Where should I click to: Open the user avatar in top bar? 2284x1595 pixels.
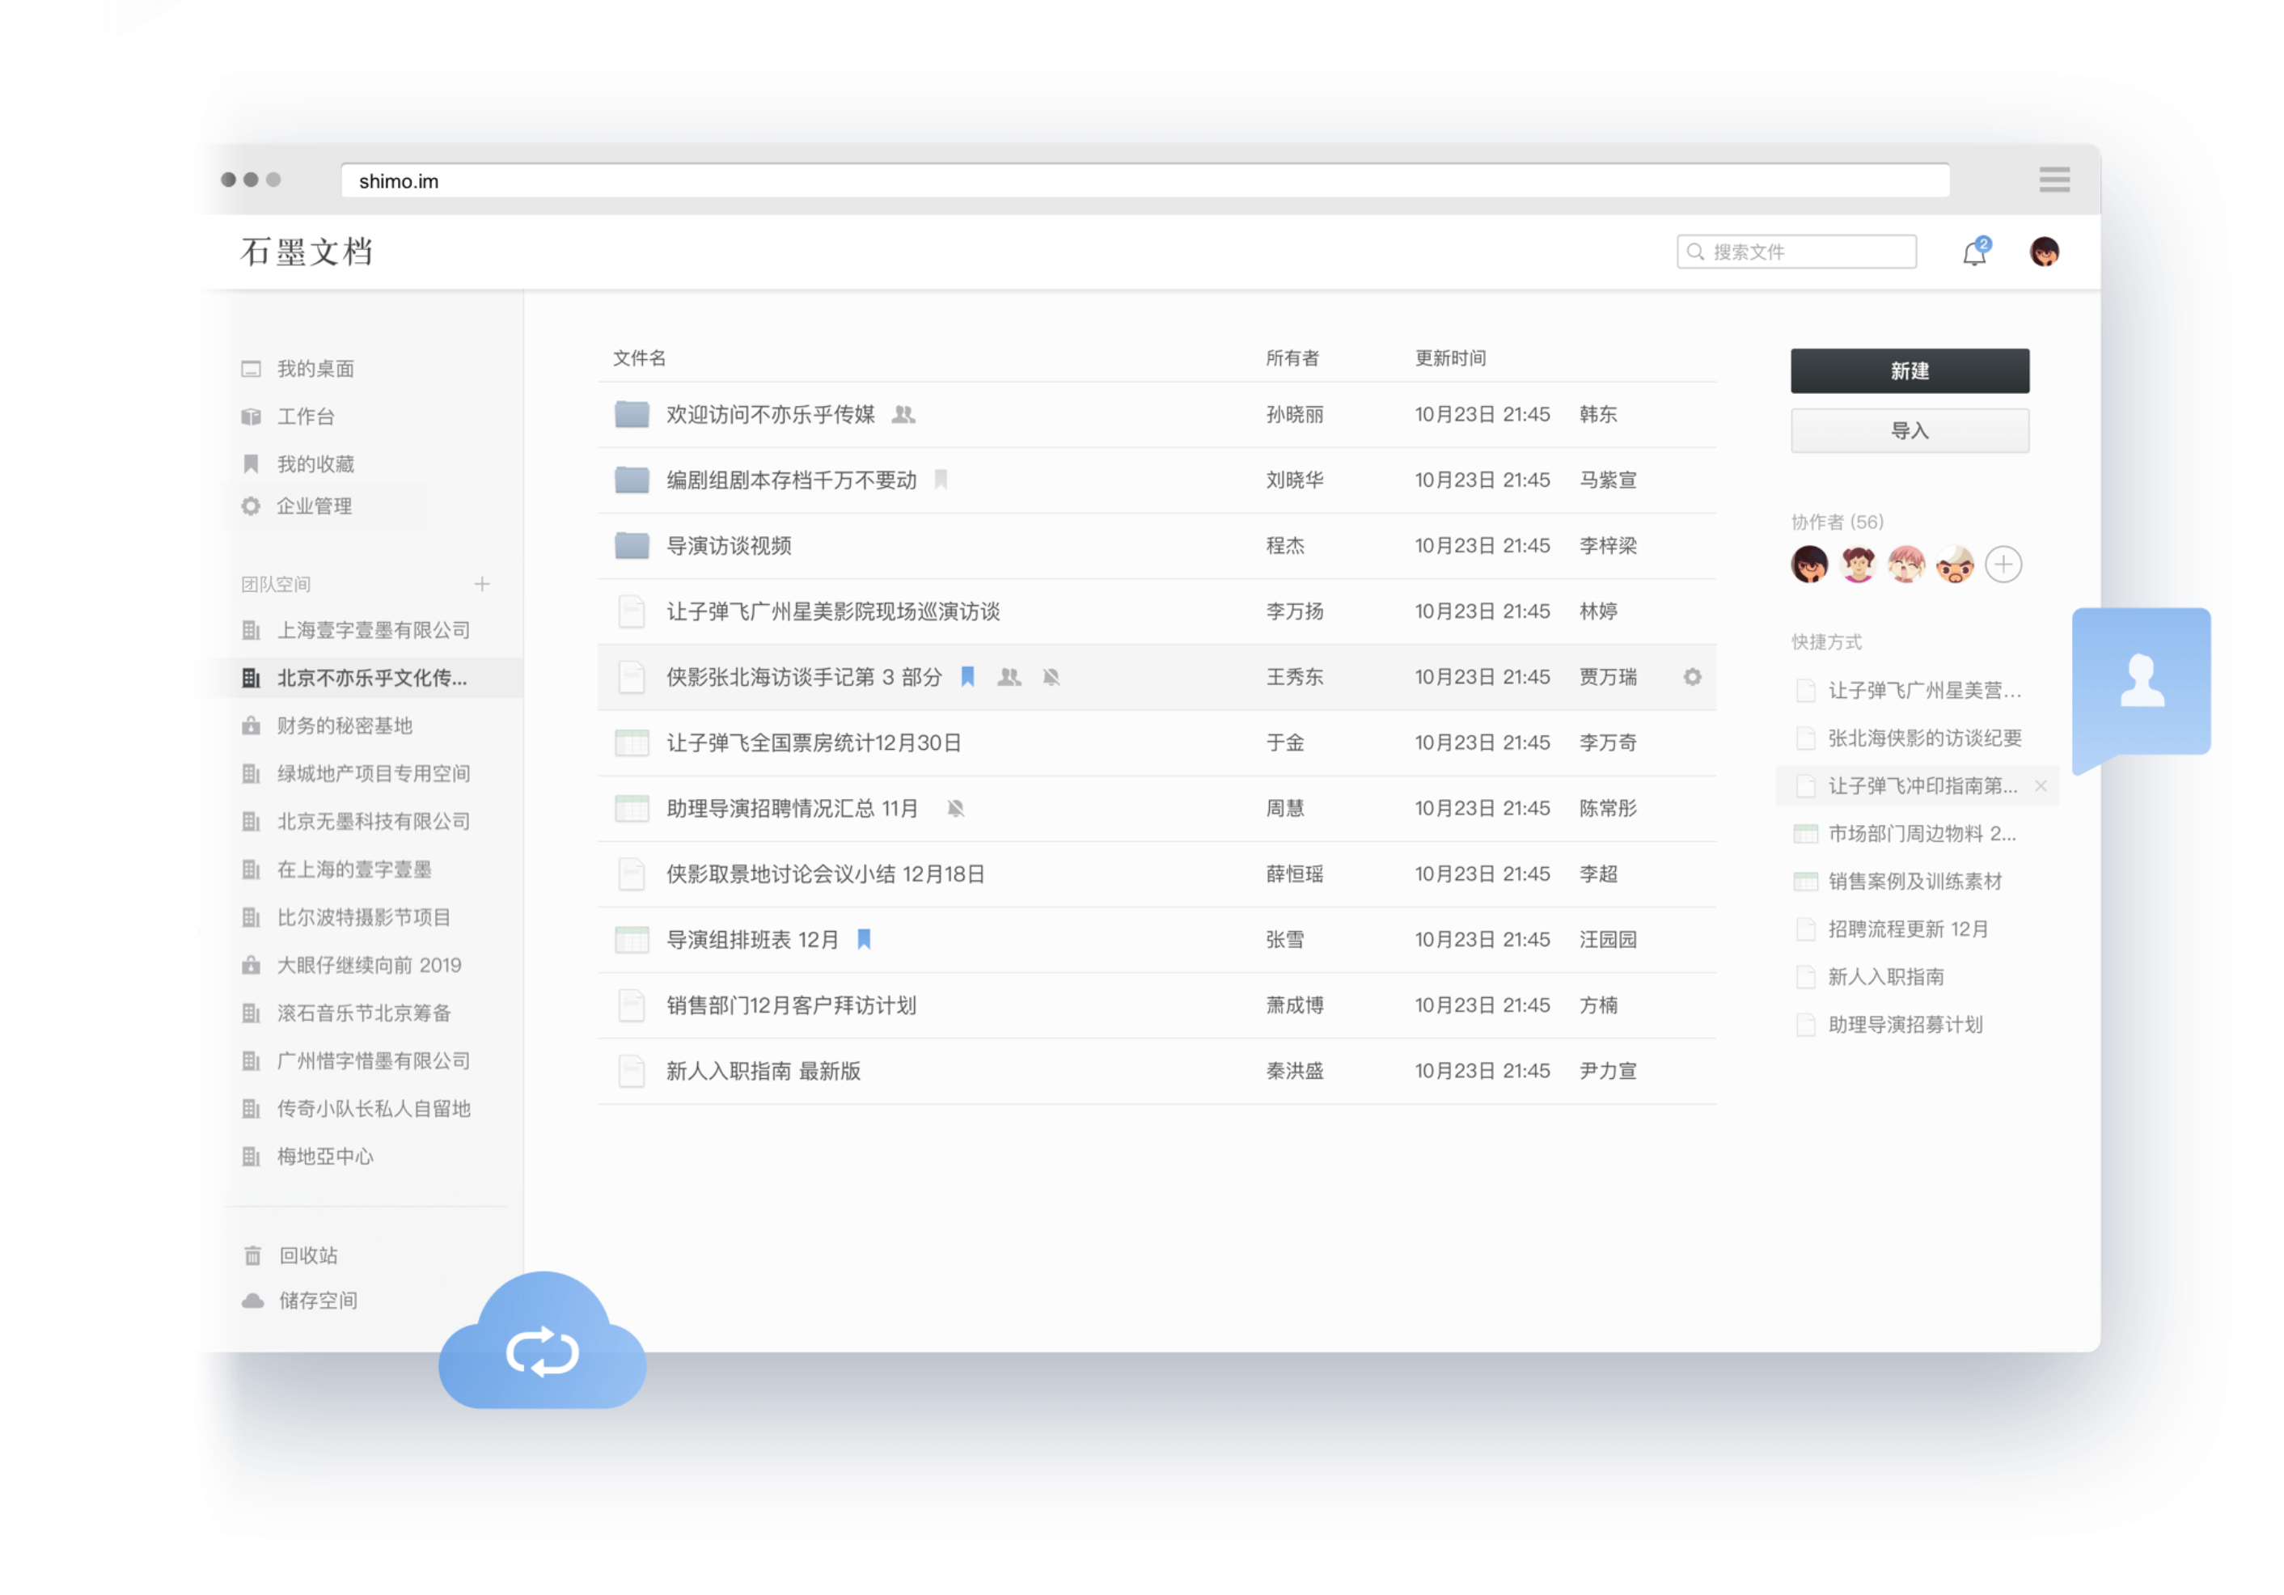(x=2045, y=252)
